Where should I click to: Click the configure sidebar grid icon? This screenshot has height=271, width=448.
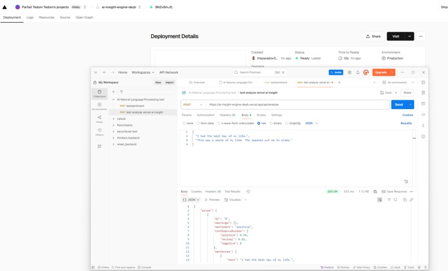pyautogui.click(x=99, y=146)
